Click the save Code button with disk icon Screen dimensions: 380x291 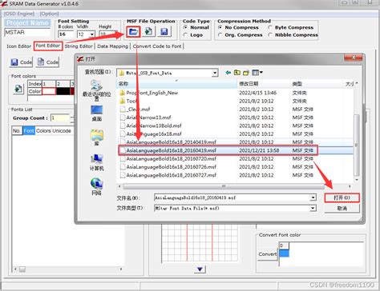coord(21,62)
